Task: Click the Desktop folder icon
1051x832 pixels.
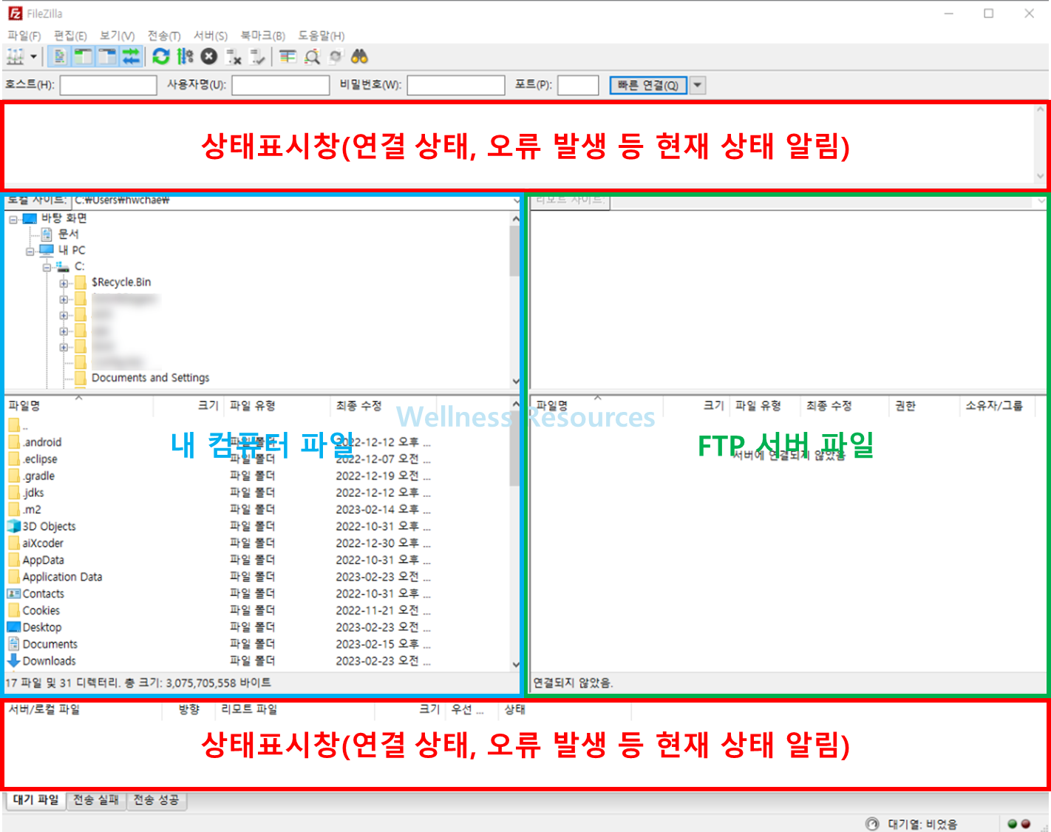Action: click(x=13, y=627)
